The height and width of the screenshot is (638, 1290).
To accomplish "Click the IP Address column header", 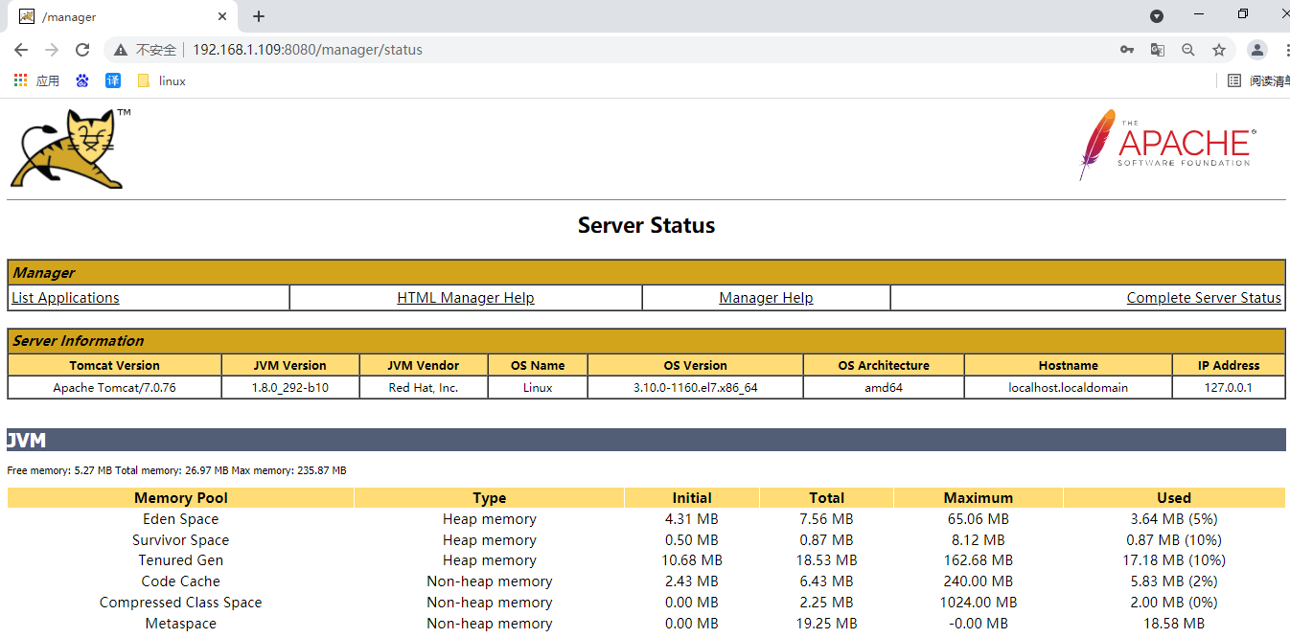I will click(1229, 366).
